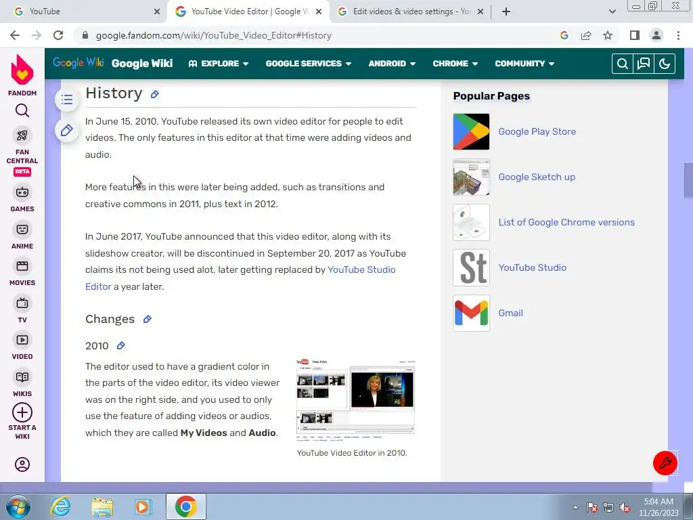Open the Movies clapperboard icon
This screenshot has height=520, width=693.
(22, 266)
